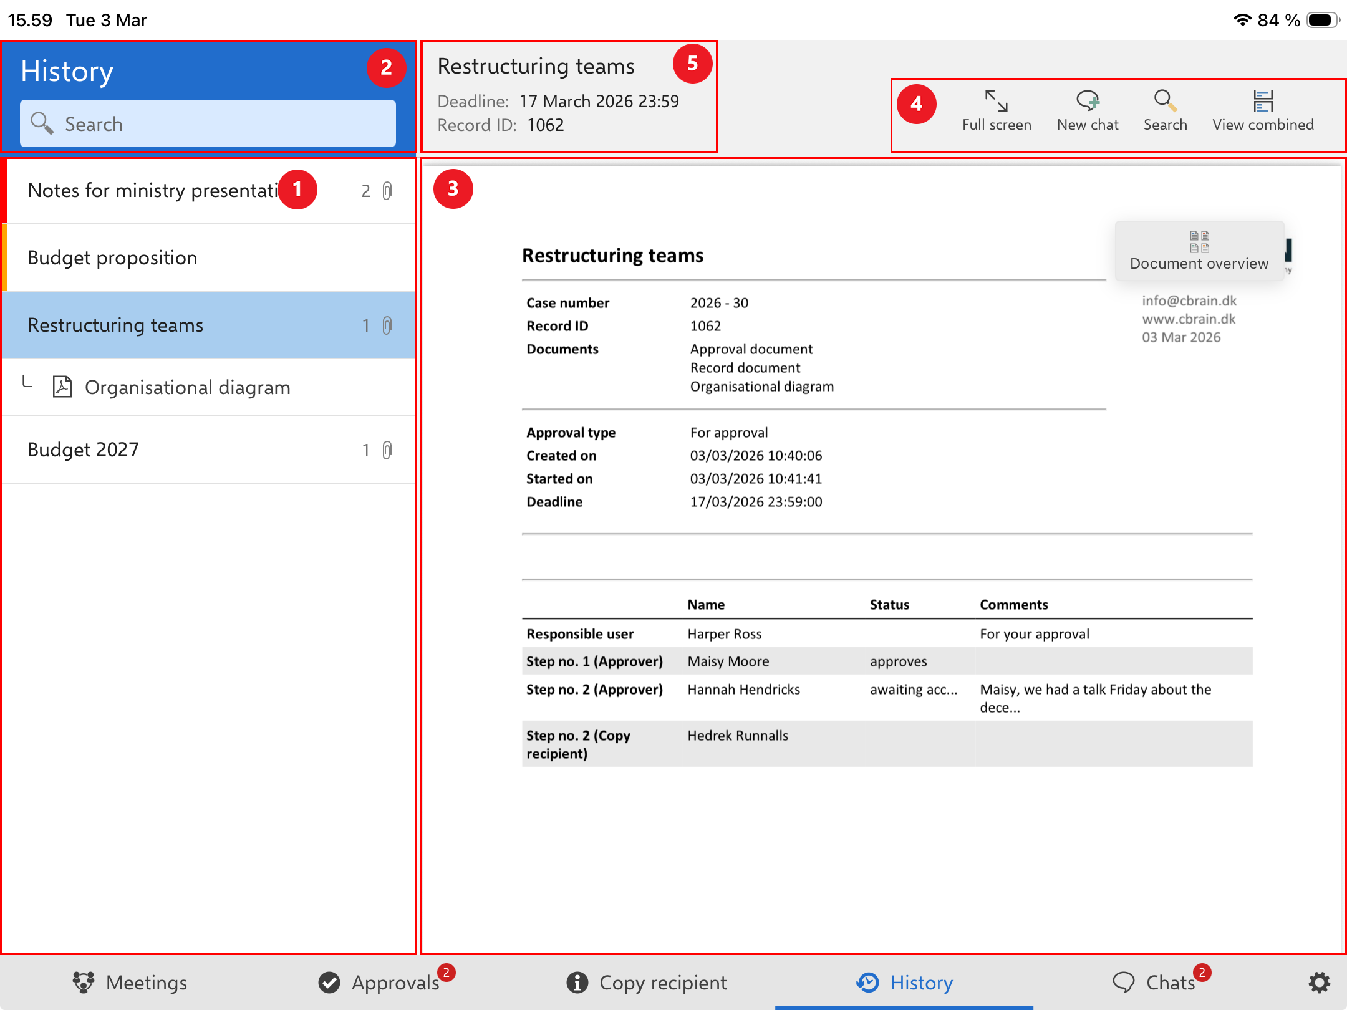The image size is (1347, 1010).
Task: Click info@cbrain.dk email address
Action: (1189, 301)
